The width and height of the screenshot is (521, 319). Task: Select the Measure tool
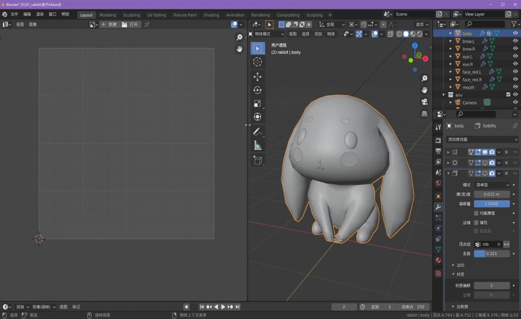pyautogui.click(x=257, y=145)
